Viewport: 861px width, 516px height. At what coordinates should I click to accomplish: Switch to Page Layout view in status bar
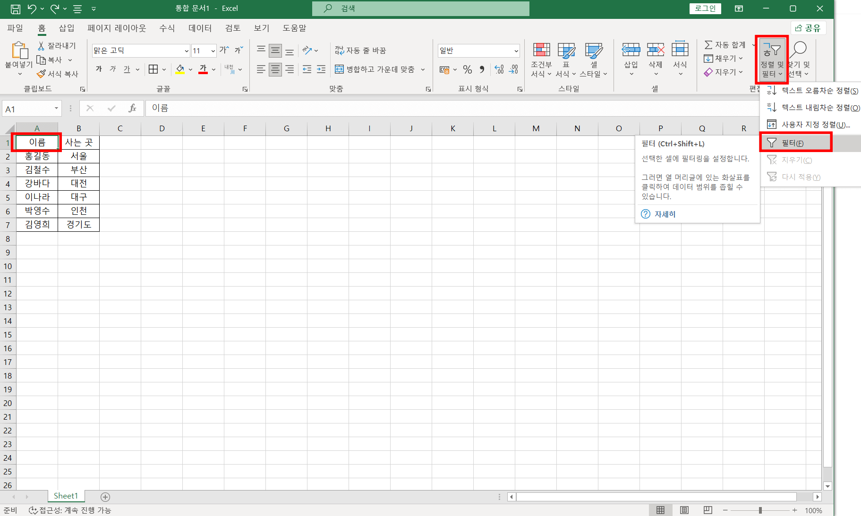point(684,510)
